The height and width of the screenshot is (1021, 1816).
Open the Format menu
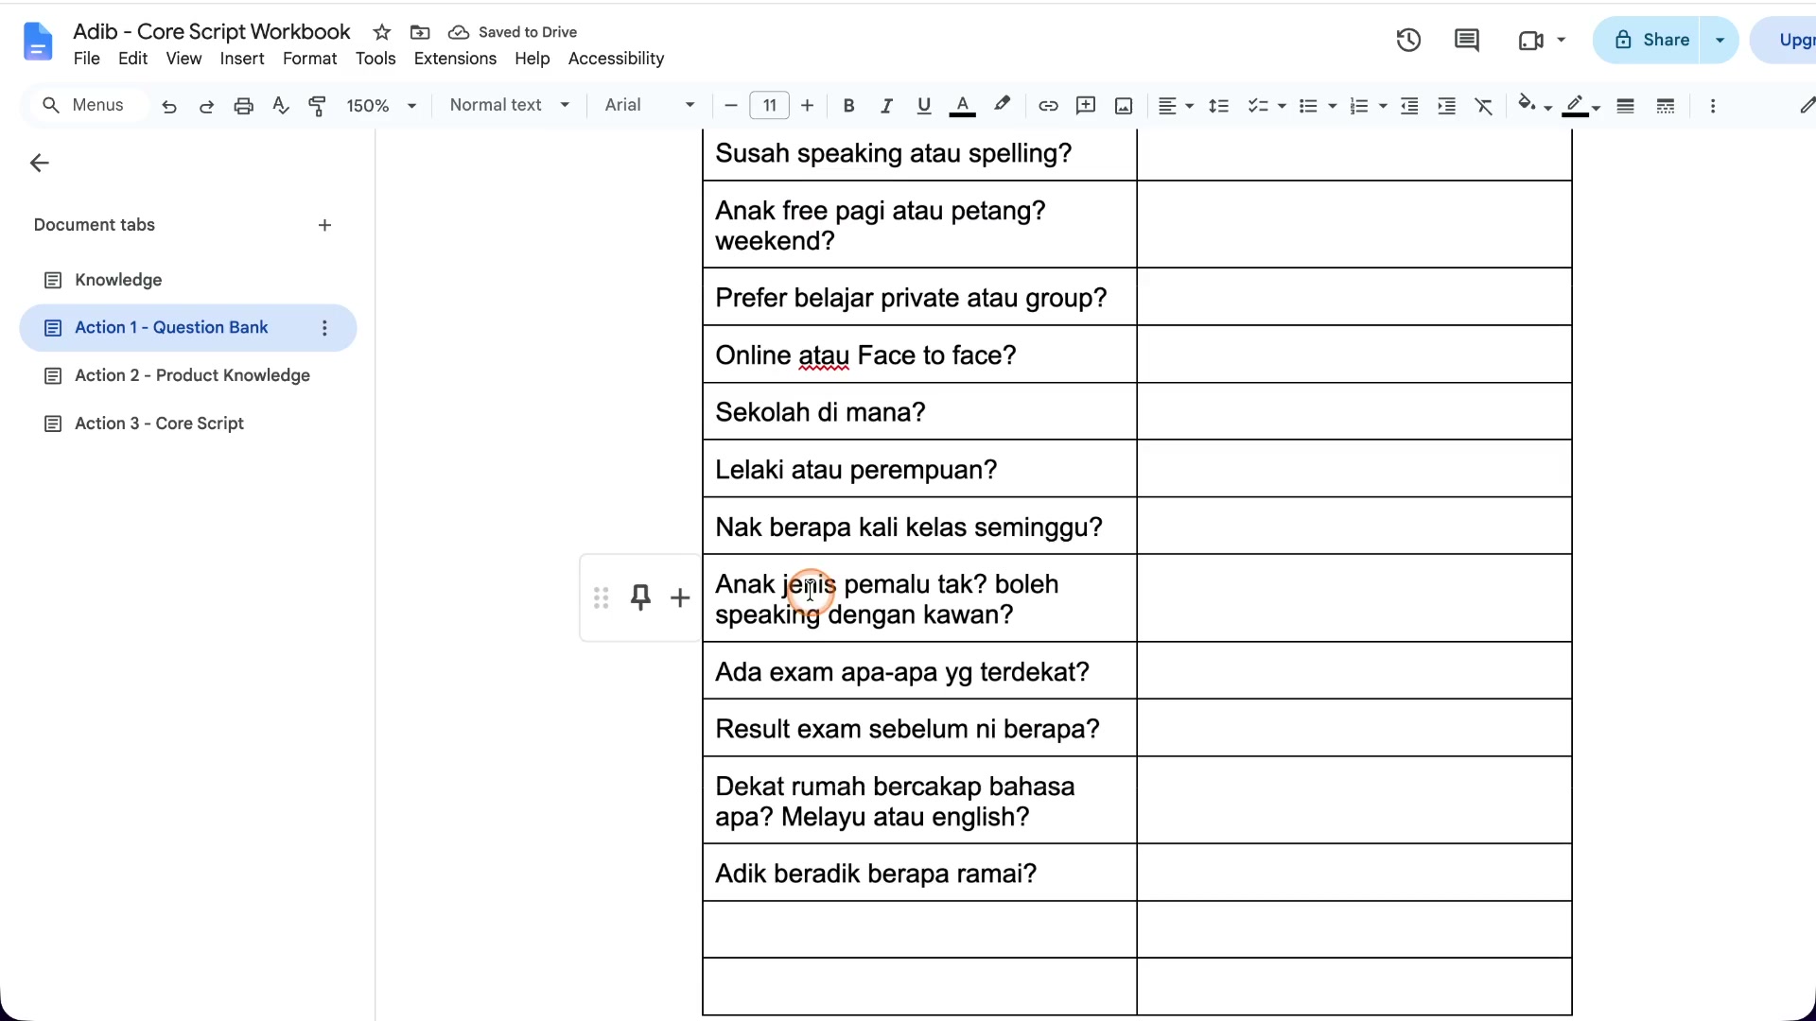309,59
